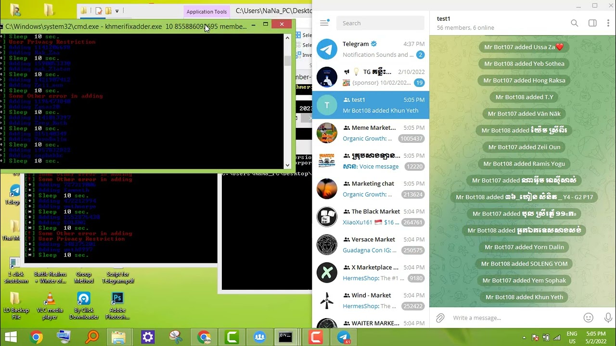Open Telegram from the taskbar

tap(344, 337)
